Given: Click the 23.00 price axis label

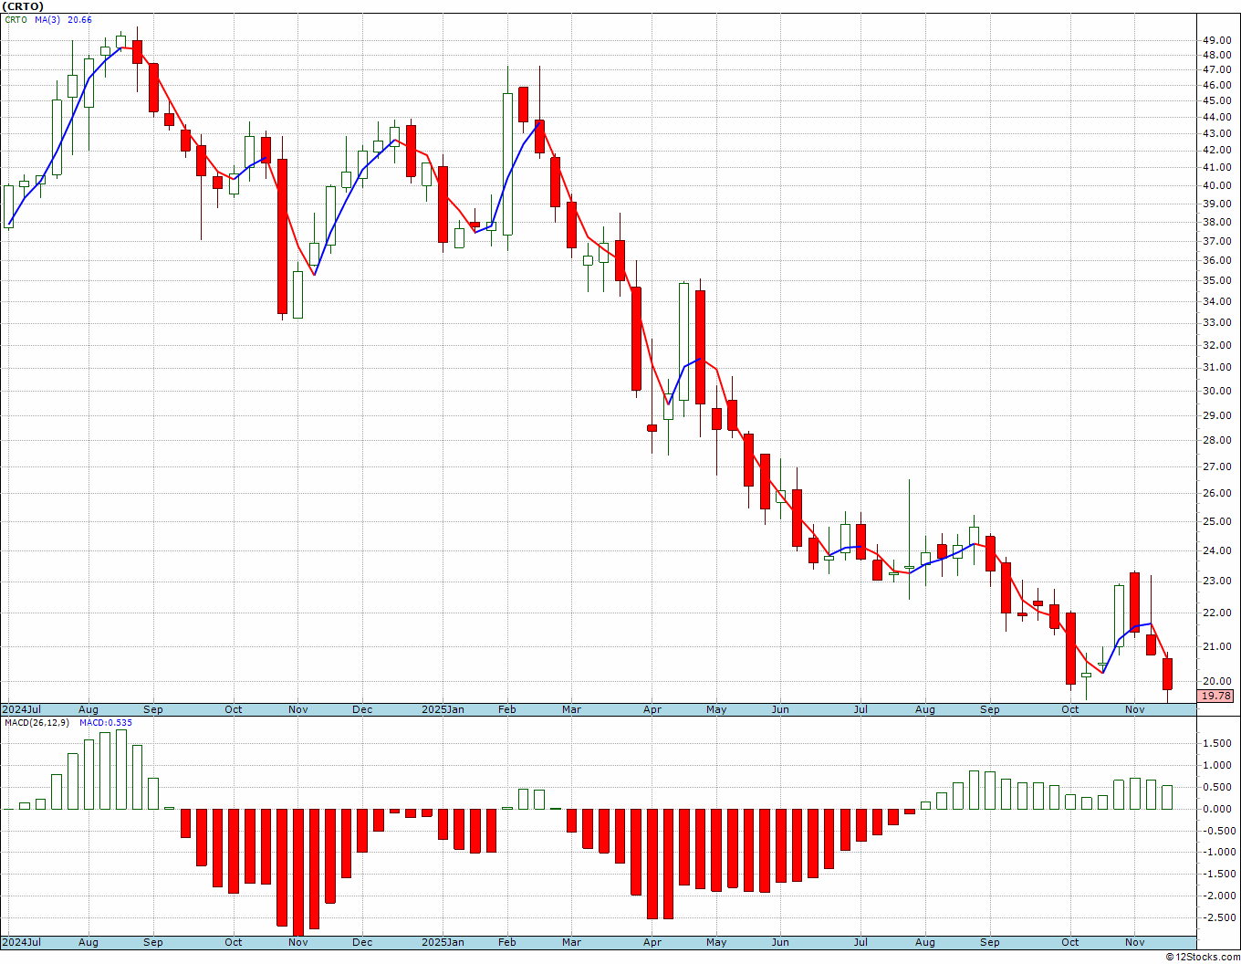Looking at the screenshot, I should pos(1216,581).
